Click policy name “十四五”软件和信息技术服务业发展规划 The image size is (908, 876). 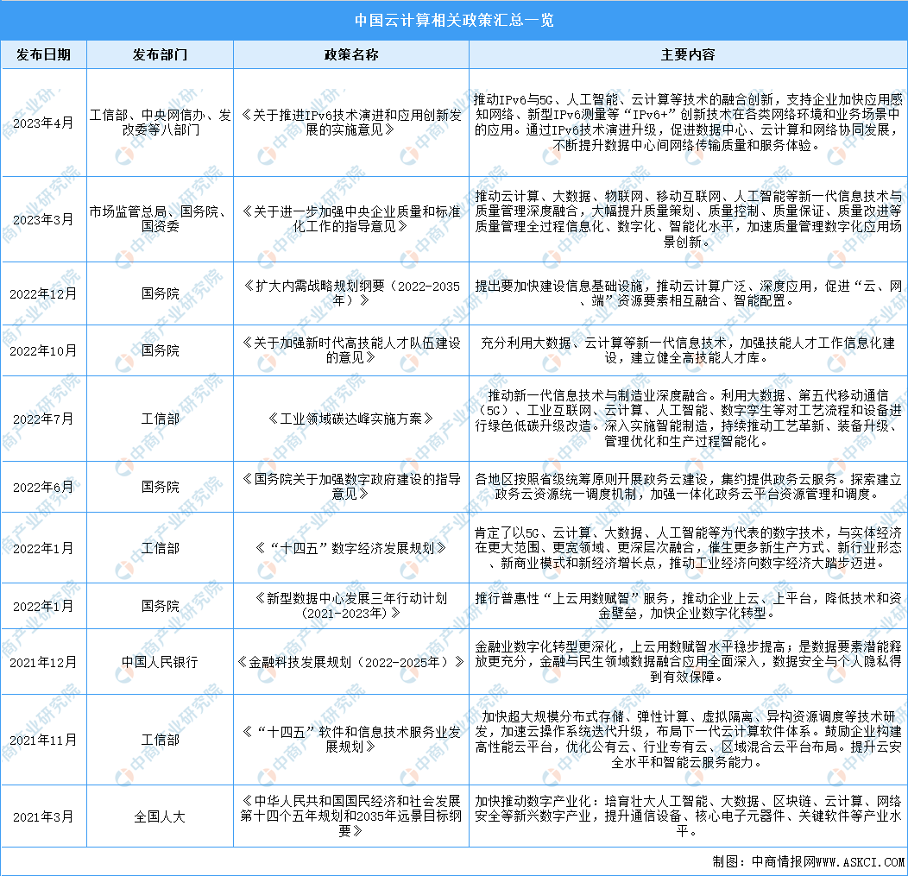351,739
